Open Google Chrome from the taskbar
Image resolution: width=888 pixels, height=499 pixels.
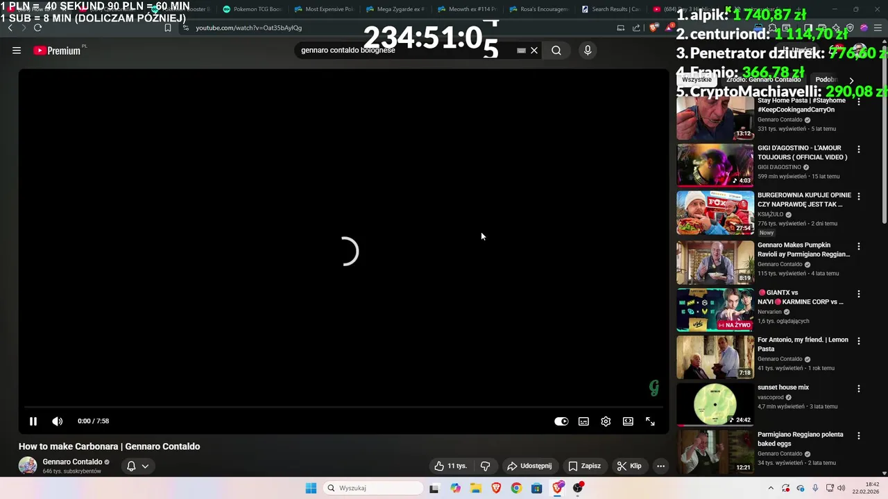click(x=516, y=488)
